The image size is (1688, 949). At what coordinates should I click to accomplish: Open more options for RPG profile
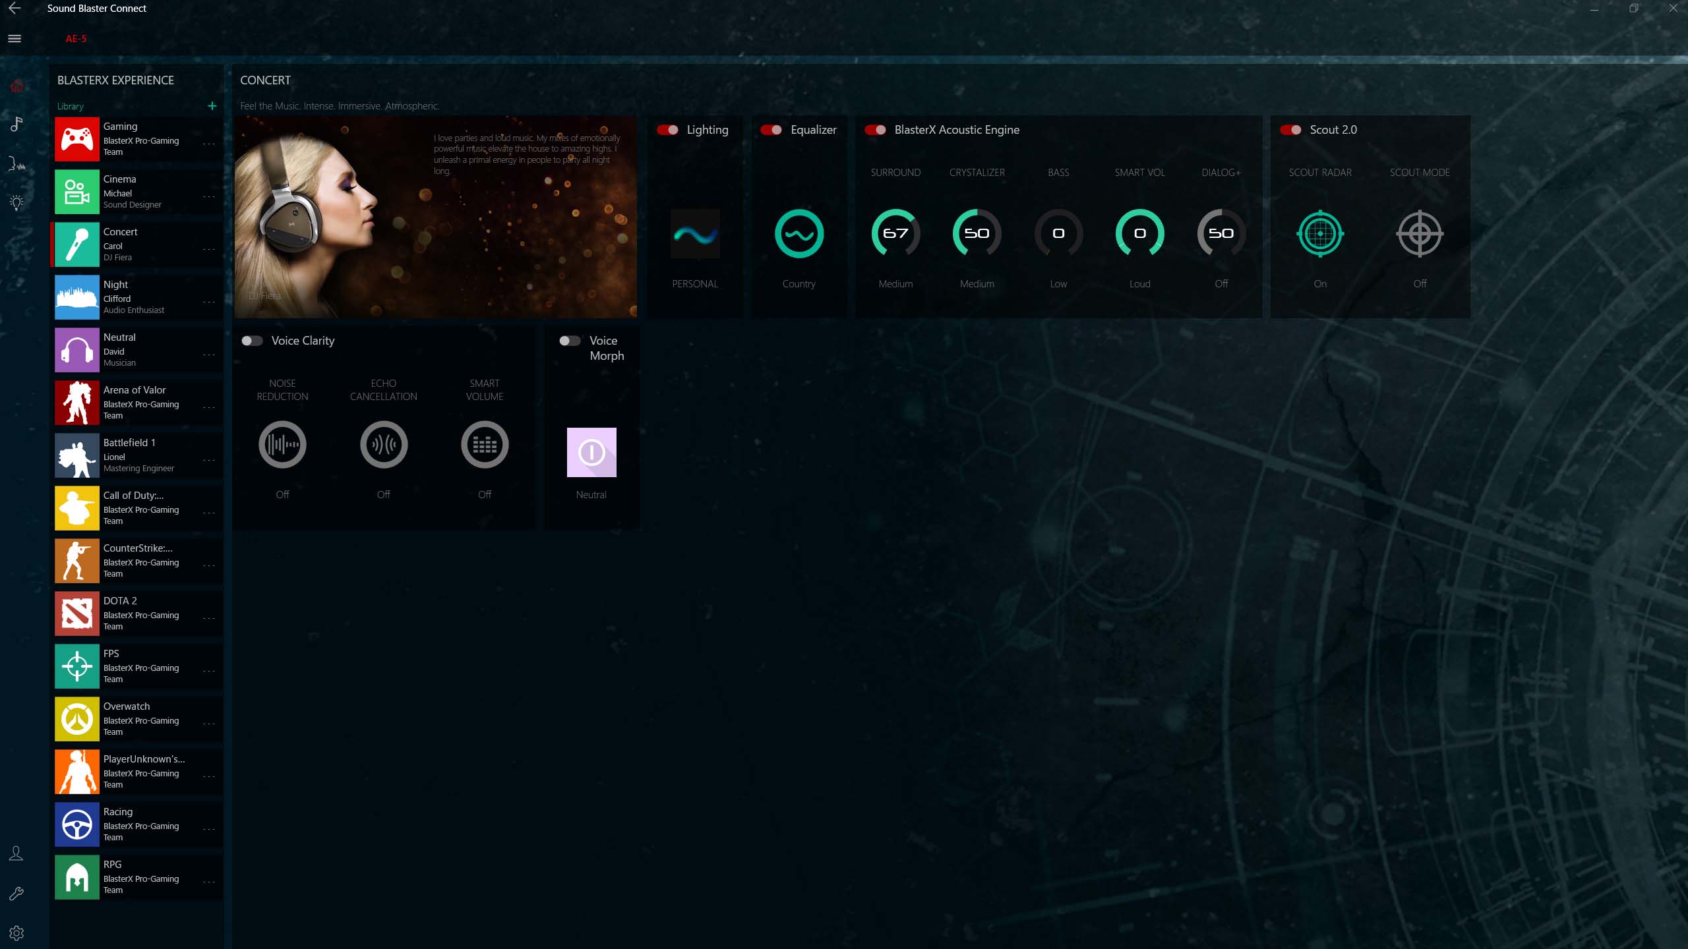pyautogui.click(x=209, y=882)
